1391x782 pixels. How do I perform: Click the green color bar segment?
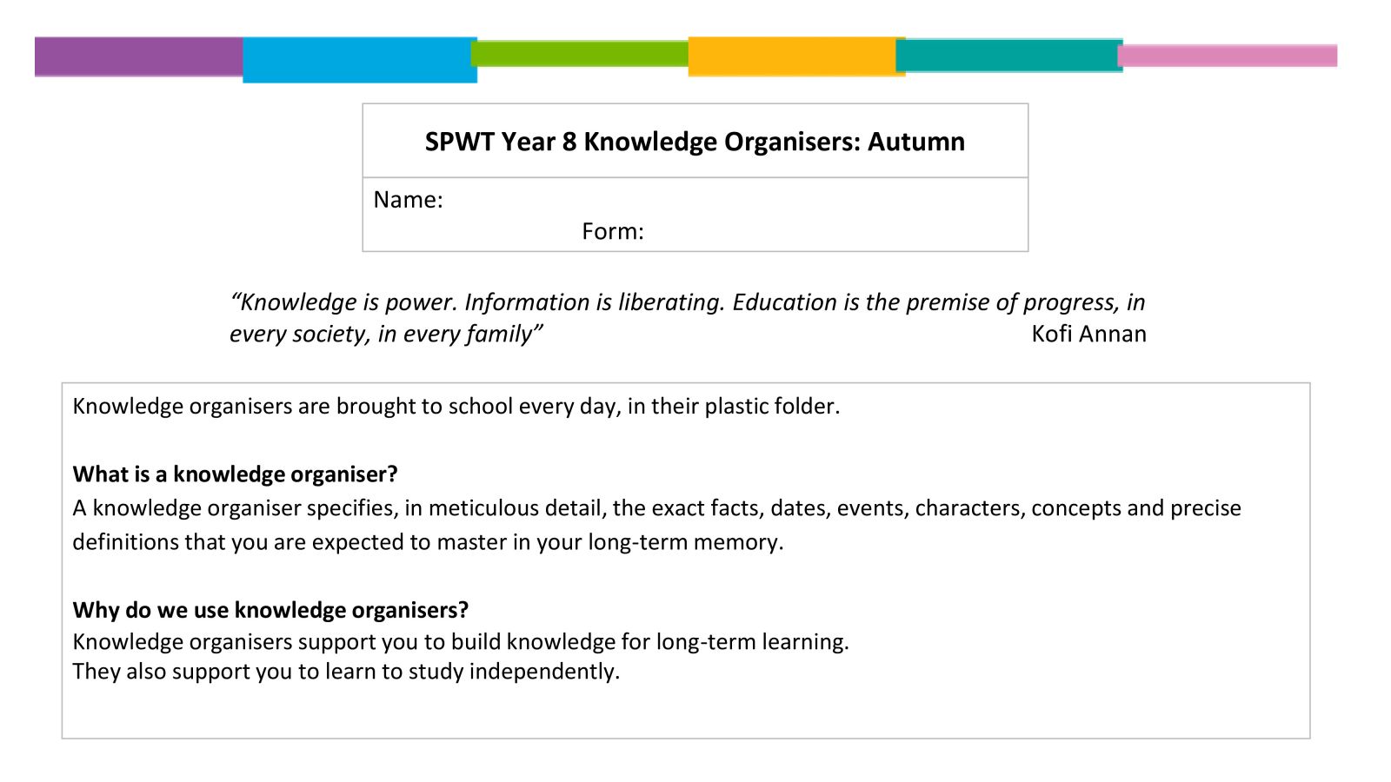tap(580, 54)
